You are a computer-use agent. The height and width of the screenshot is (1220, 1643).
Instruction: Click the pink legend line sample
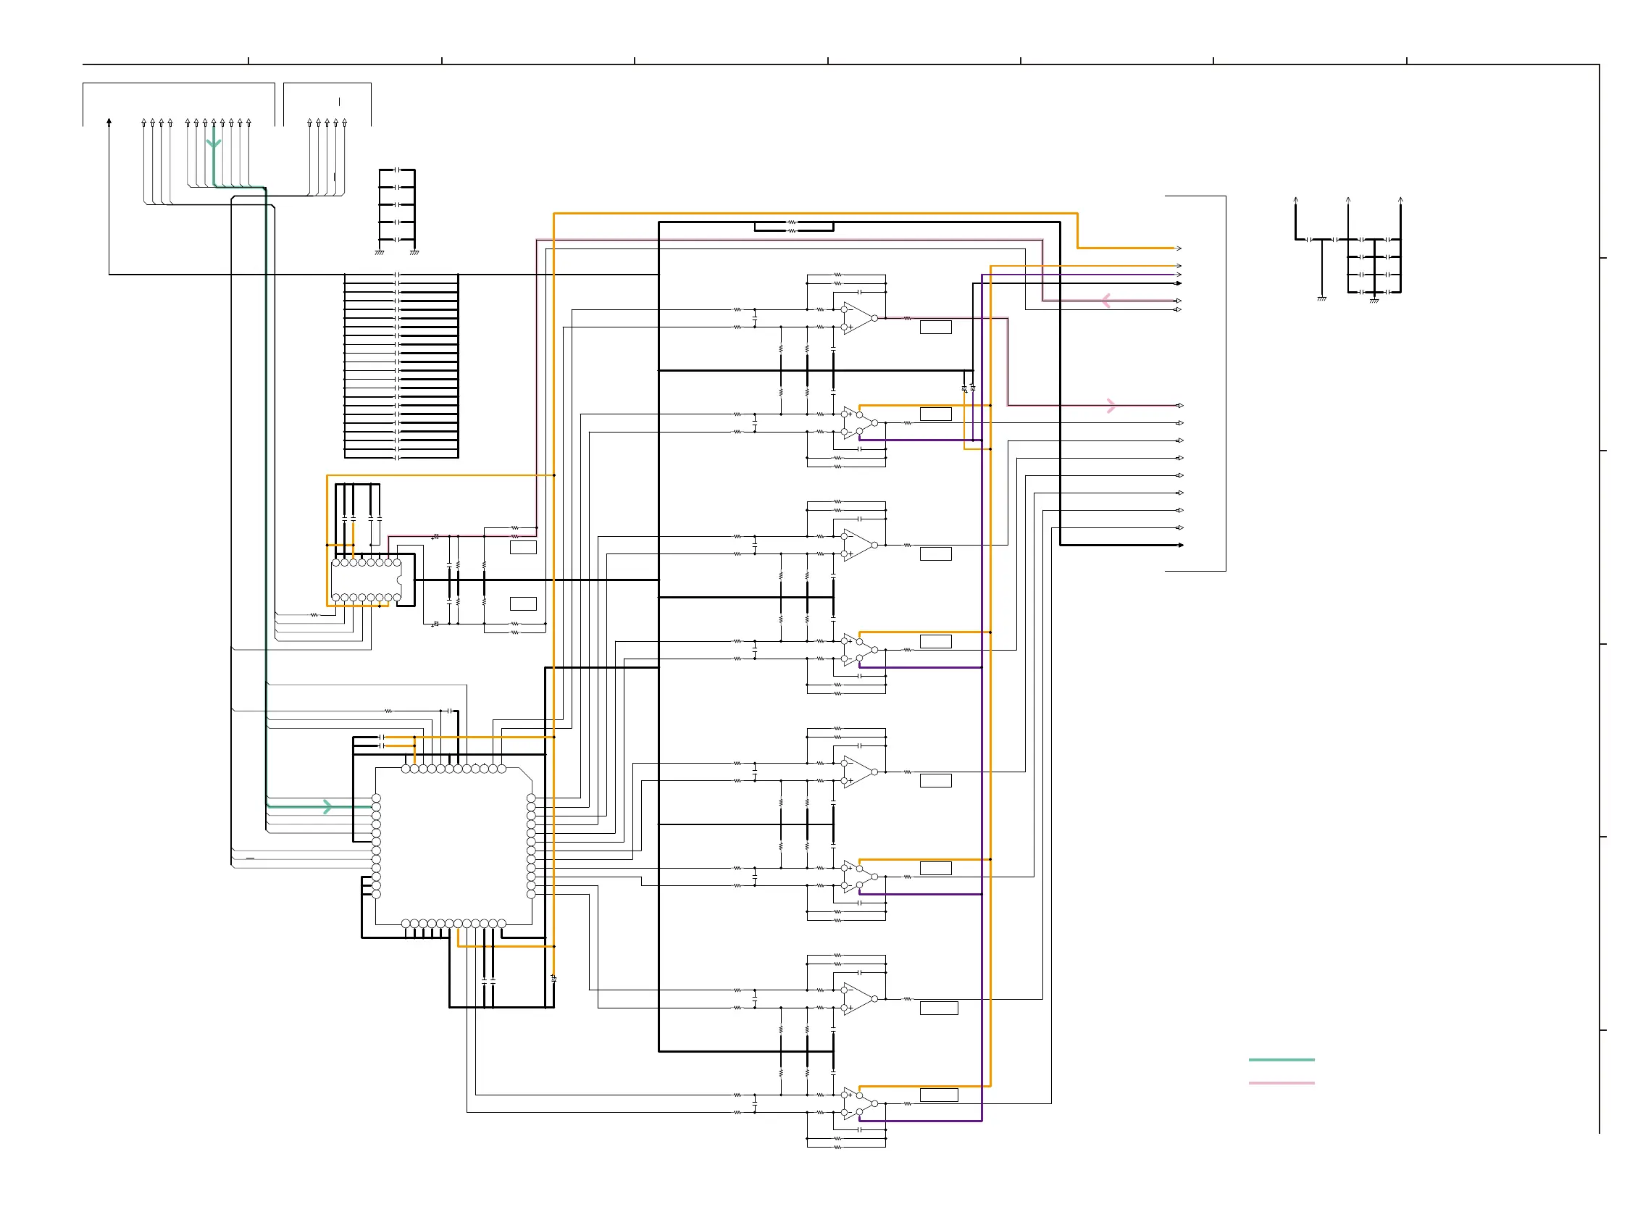1282,1082
